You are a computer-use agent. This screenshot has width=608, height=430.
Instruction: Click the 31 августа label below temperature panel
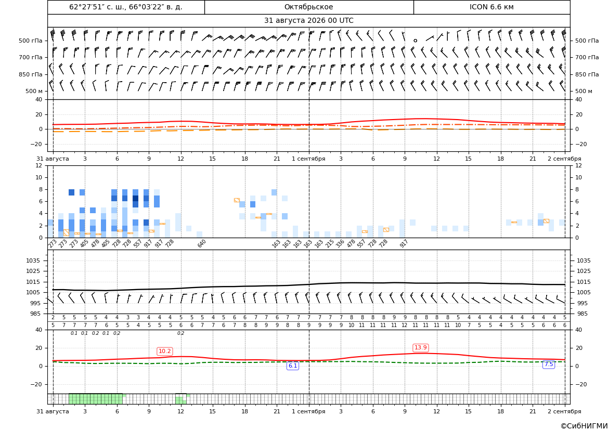[53, 159]
